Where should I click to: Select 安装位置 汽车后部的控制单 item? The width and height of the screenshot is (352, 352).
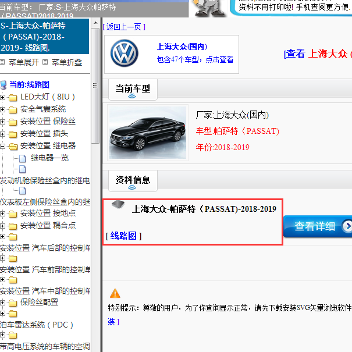[x=45, y=248]
